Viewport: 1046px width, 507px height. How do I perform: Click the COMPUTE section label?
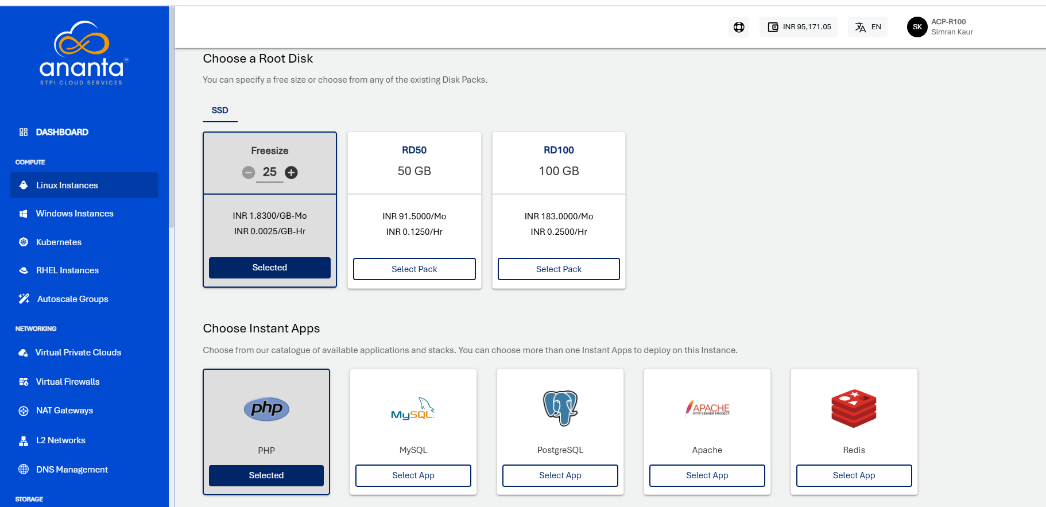click(x=30, y=162)
